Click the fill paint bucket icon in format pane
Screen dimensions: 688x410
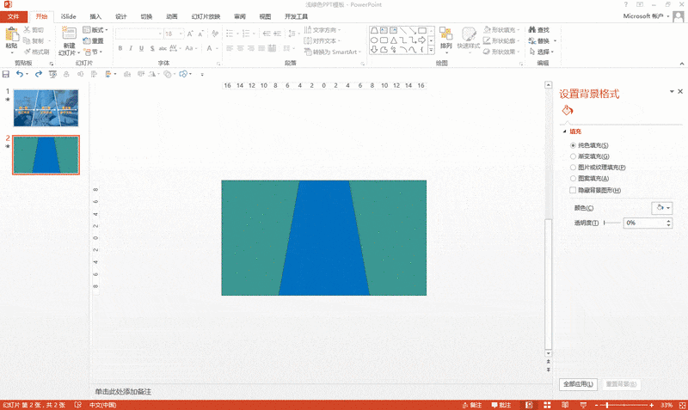(567, 111)
